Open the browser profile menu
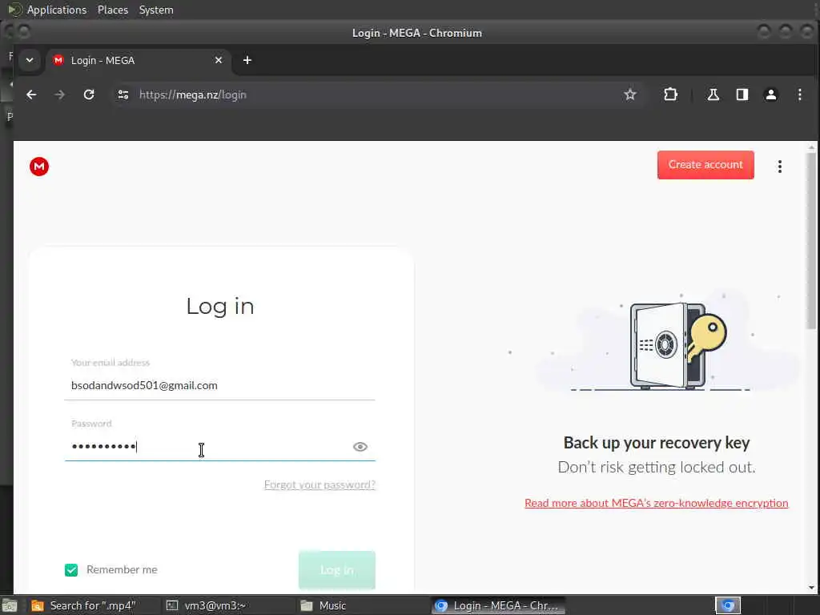The image size is (820, 615). pyautogui.click(x=771, y=94)
